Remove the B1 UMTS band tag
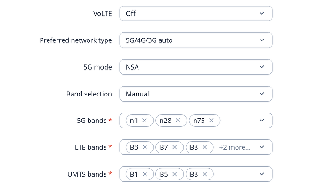This screenshot has height=193, width=325. click(145, 174)
